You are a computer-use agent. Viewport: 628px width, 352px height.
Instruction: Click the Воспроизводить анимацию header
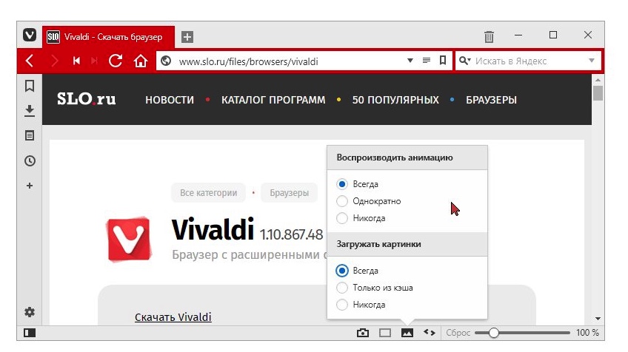click(x=407, y=158)
